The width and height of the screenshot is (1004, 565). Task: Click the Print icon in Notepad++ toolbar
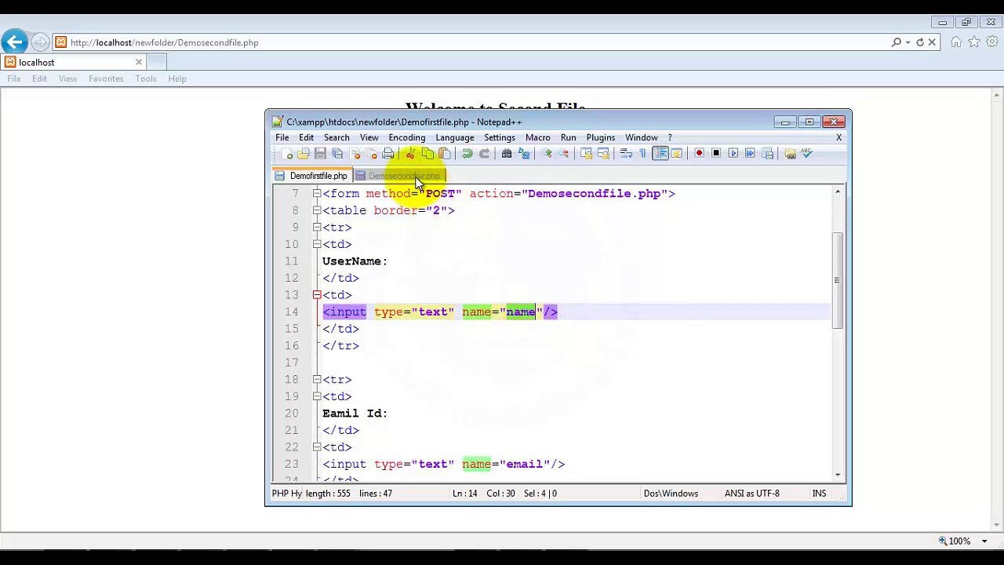[388, 154]
